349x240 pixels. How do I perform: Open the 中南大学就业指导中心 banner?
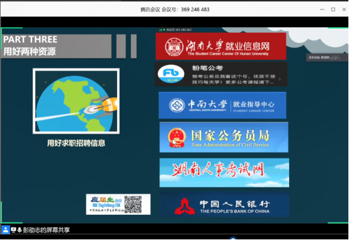click(222, 105)
